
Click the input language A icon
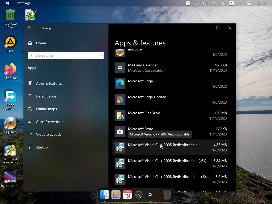[232, 3]
